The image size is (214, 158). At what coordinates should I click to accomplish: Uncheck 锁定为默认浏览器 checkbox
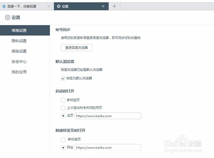click(63, 78)
